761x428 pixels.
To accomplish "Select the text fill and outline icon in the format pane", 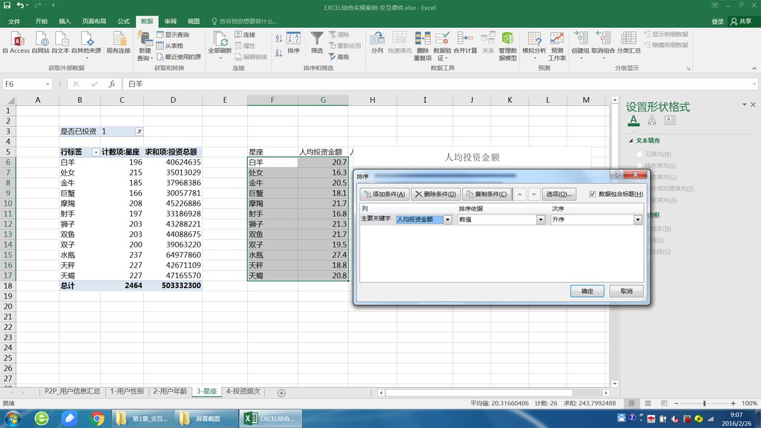I will 634,121.
